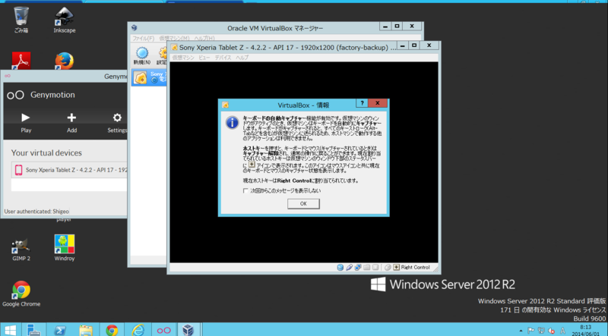608x336 pixels.
Task: Open the Adobe Reader desktop shortcut
Action: pos(21,61)
